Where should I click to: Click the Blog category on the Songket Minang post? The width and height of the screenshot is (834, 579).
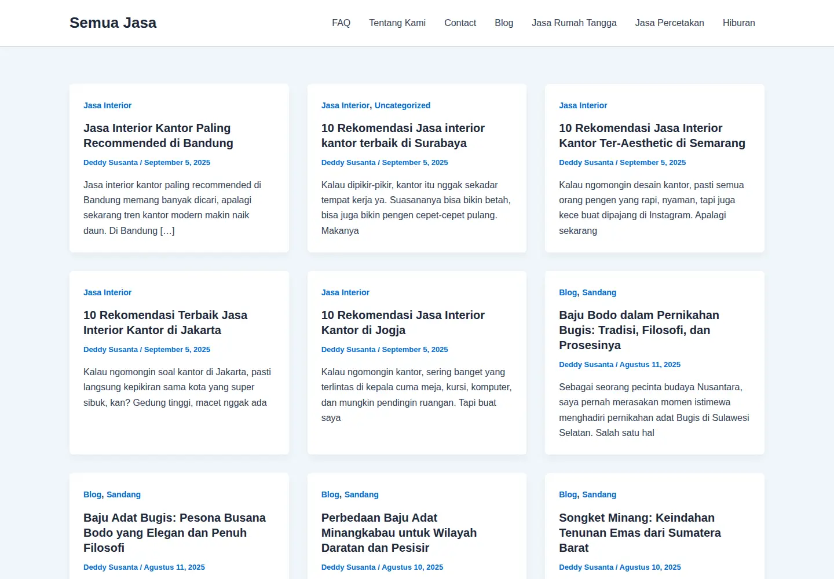(x=568, y=494)
